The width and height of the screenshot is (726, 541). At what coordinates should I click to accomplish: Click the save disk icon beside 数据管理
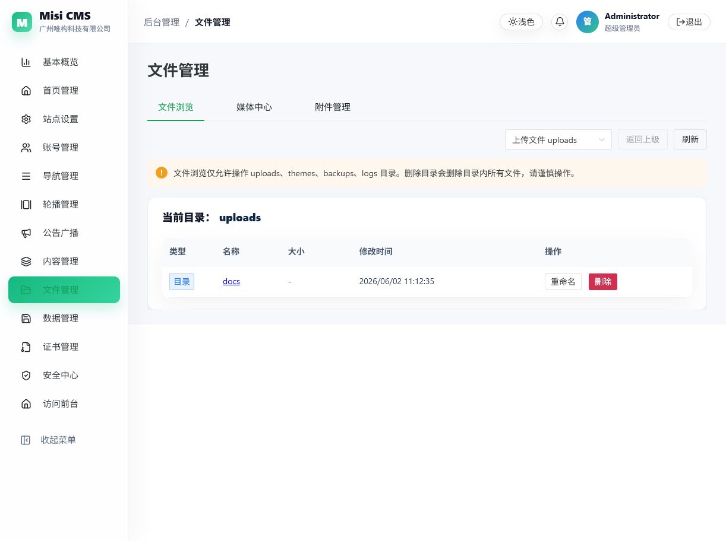tap(26, 319)
